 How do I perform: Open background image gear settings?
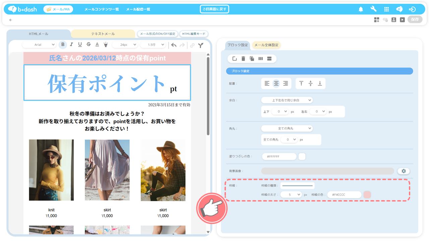click(404, 171)
